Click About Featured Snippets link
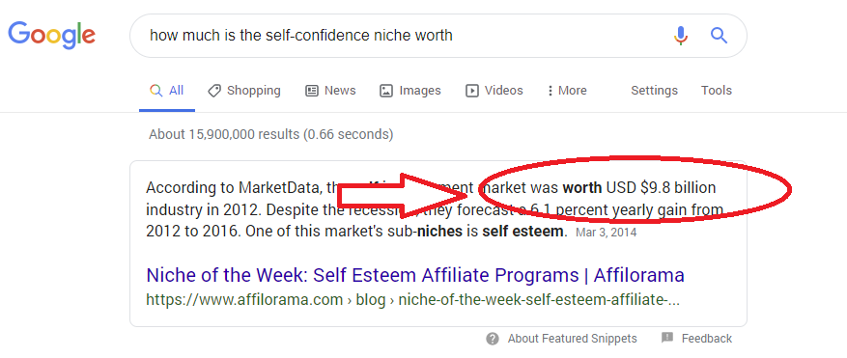This screenshot has height=358, width=847. pyautogui.click(x=572, y=339)
